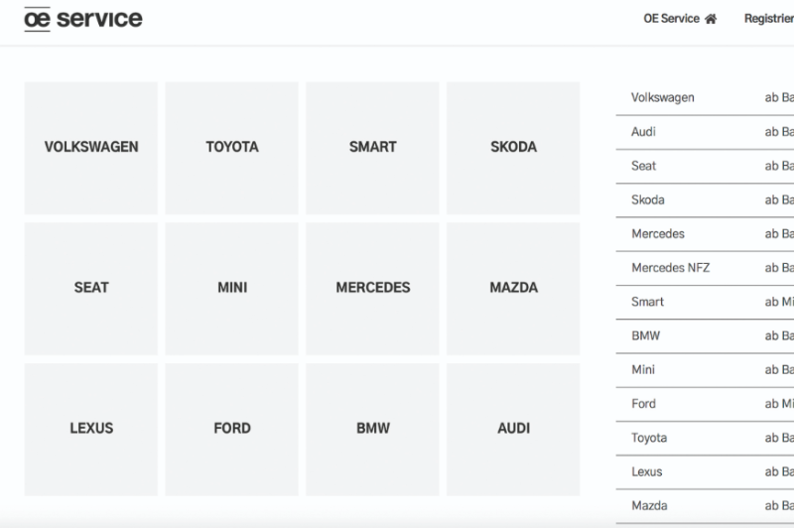Click the Lexus entry in the list
This screenshot has height=528, width=794.
tap(646, 471)
